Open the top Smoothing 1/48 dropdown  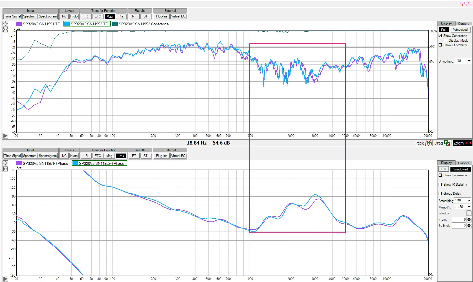tap(463, 61)
